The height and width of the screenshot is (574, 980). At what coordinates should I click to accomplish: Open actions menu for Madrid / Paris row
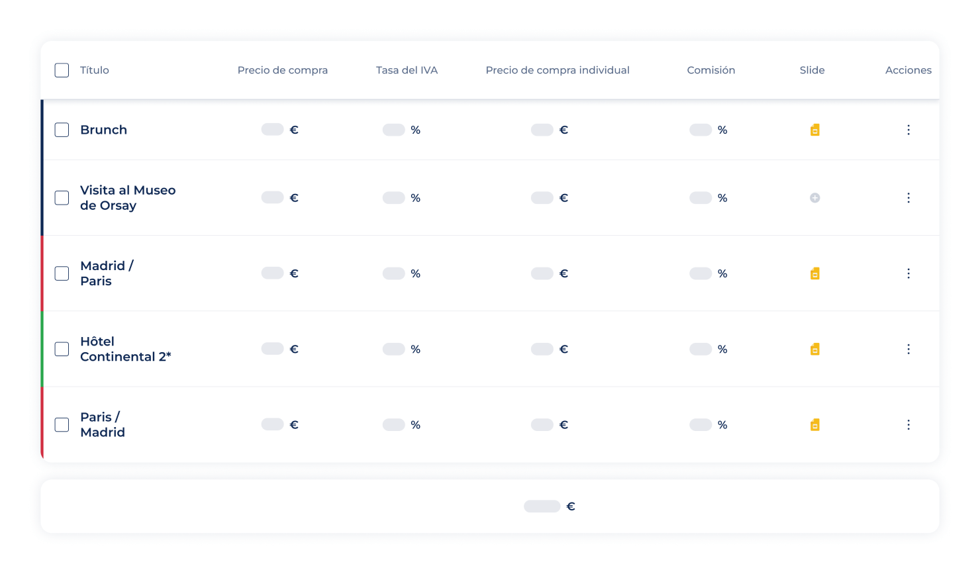pyautogui.click(x=908, y=273)
